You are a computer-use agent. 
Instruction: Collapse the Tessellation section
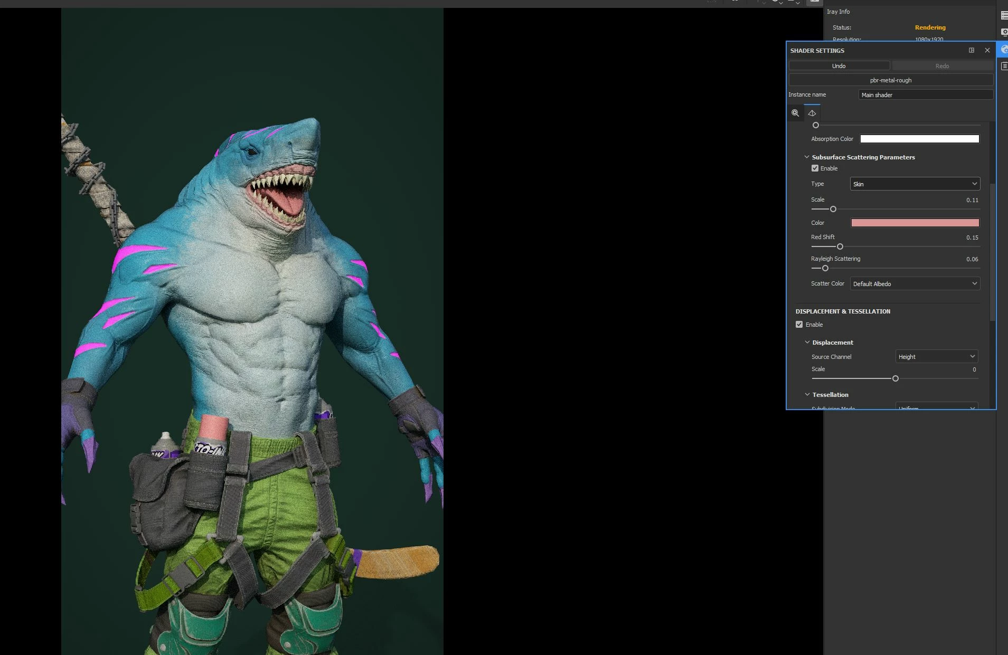[x=807, y=394]
